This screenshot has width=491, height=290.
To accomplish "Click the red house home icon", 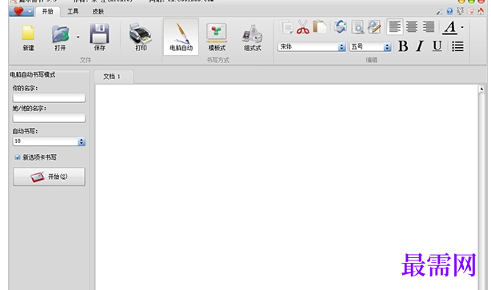I will point(481,11).
